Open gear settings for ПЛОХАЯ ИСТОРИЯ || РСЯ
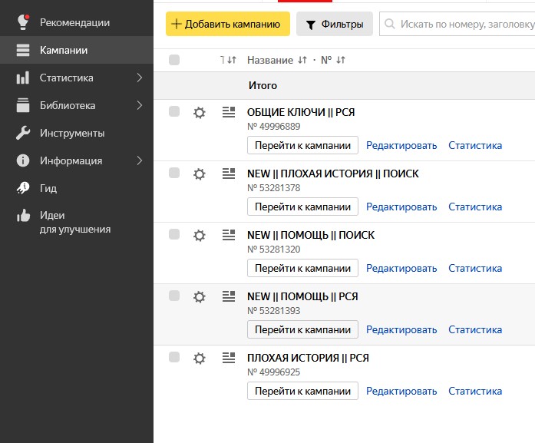This screenshot has width=535, height=443. pyautogui.click(x=200, y=359)
